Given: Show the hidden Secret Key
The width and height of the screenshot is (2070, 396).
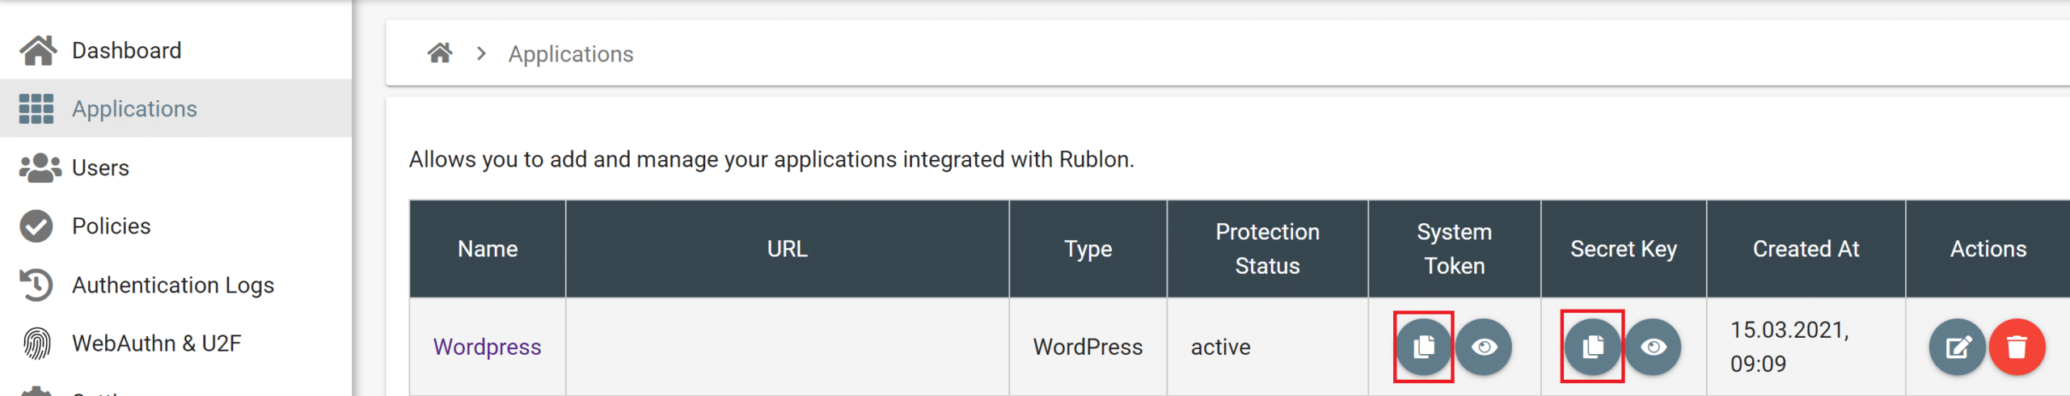Looking at the screenshot, I should pos(1653,347).
